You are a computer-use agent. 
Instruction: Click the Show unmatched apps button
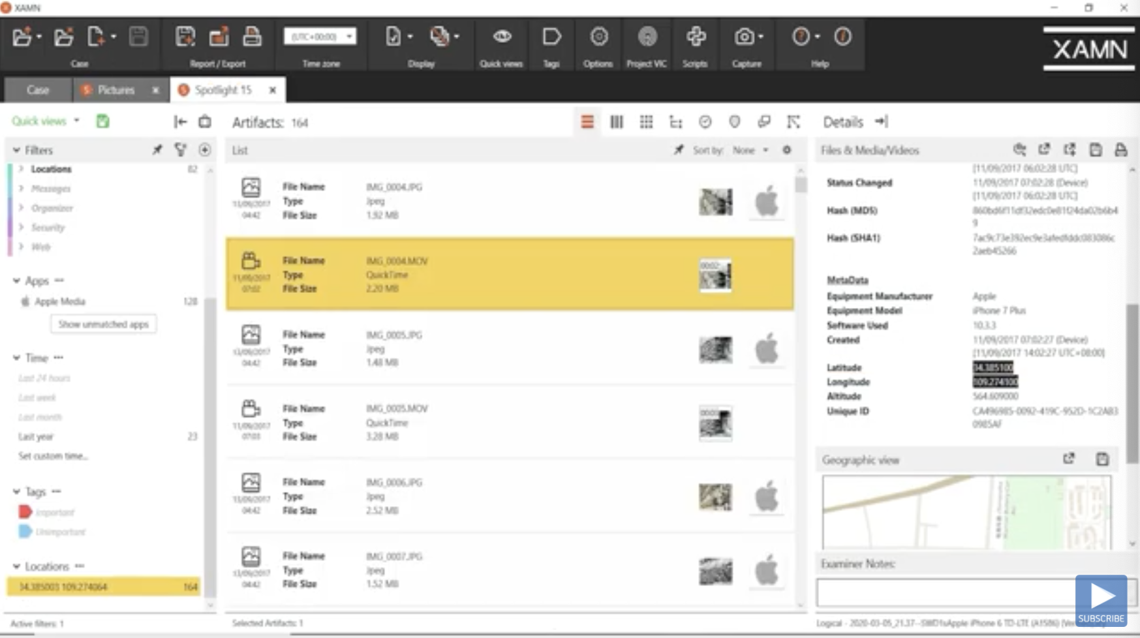pyautogui.click(x=103, y=324)
